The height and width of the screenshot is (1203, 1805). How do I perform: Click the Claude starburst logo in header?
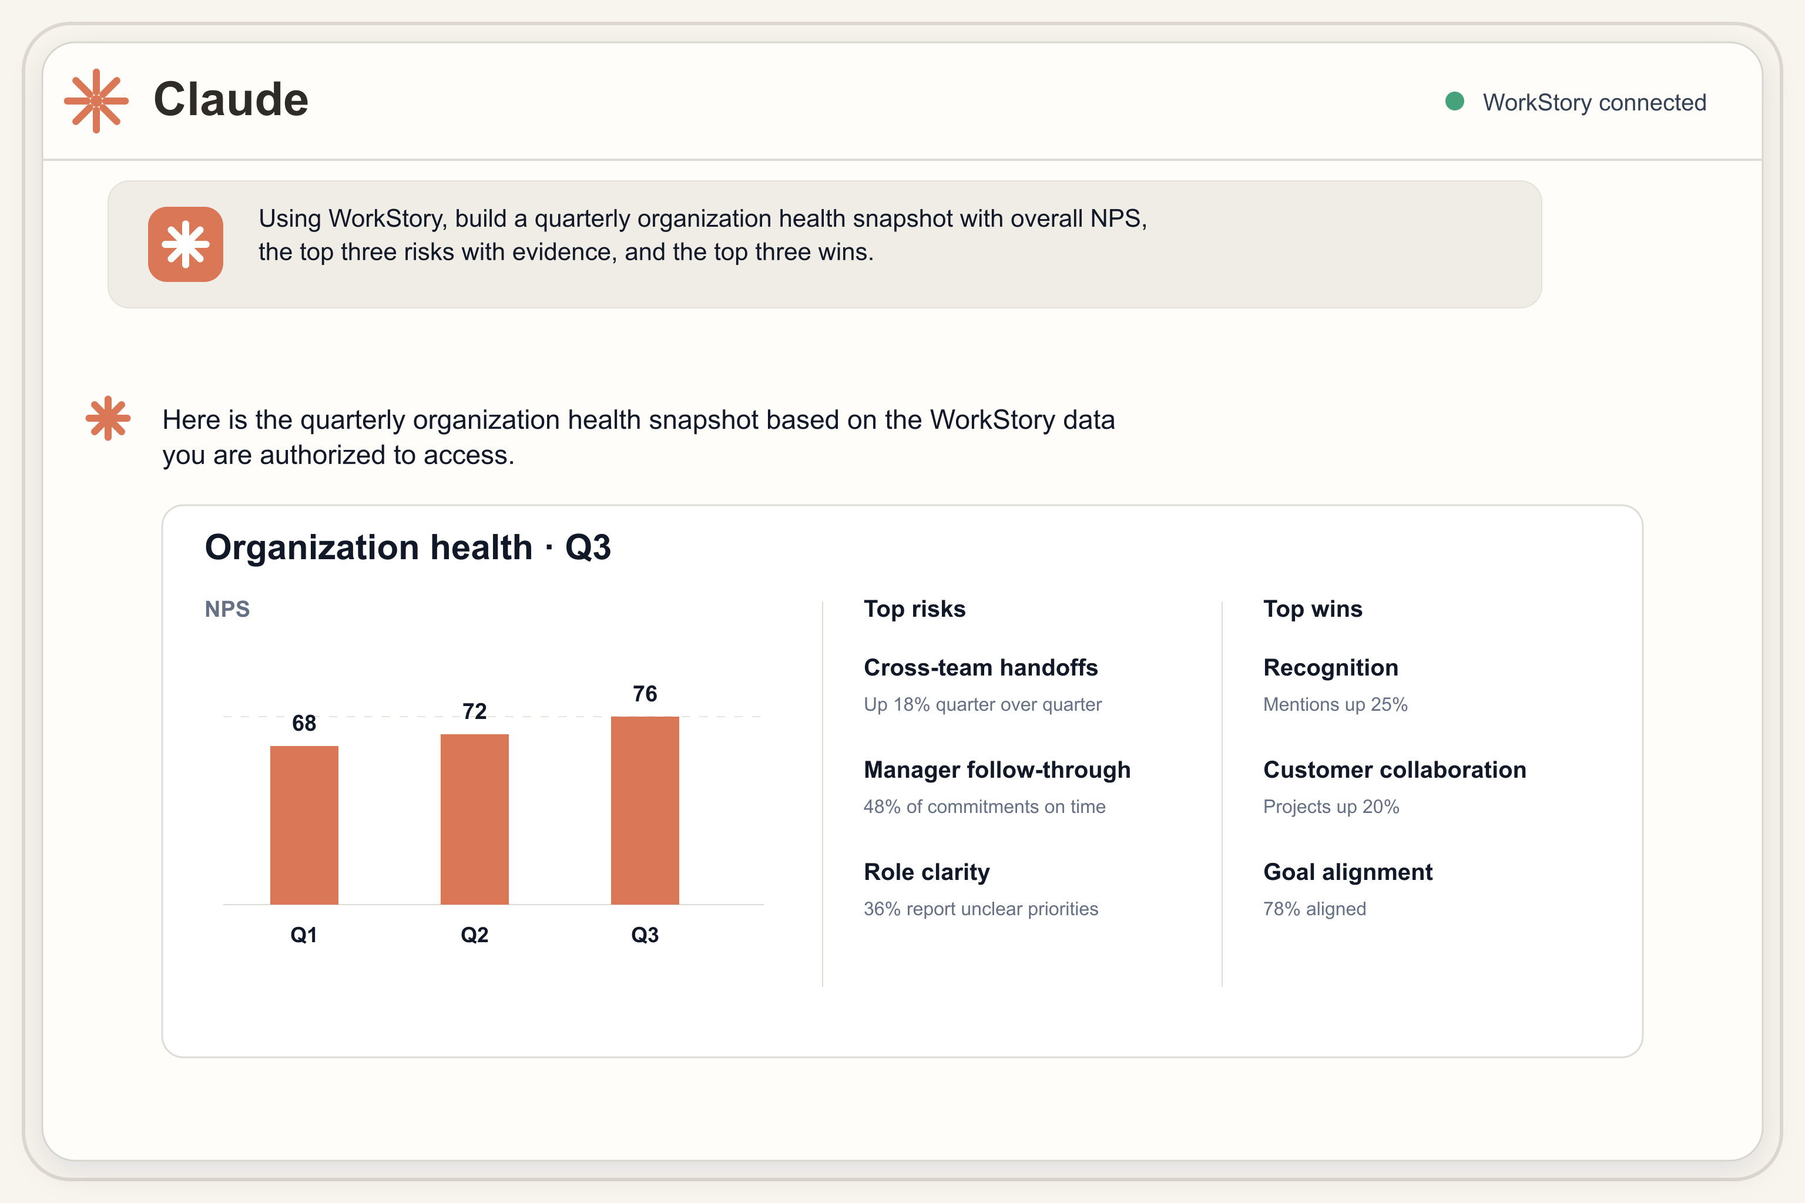(96, 101)
